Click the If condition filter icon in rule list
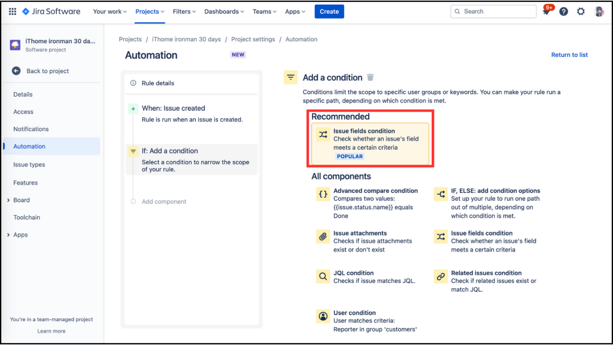The height and width of the screenshot is (345, 613). point(133,152)
